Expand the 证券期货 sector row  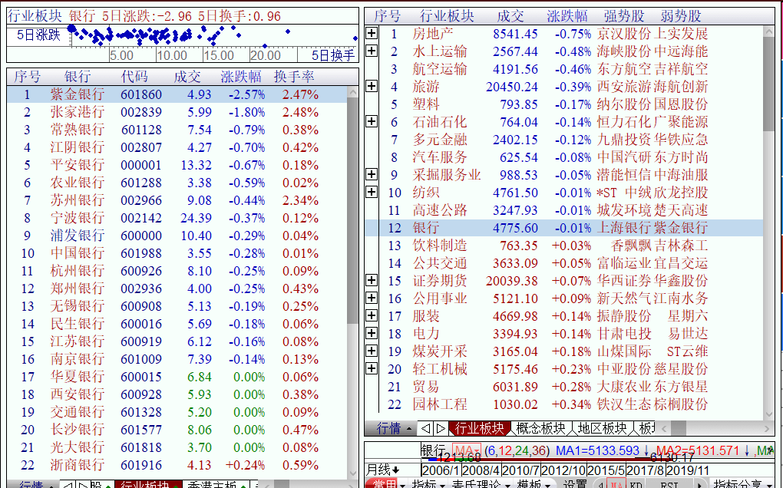tap(372, 280)
